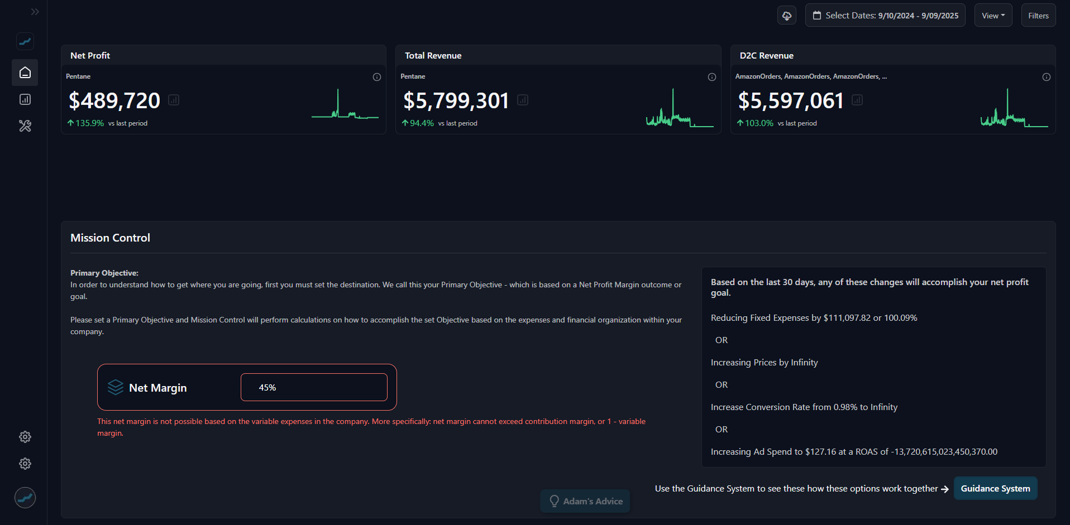Screen dimensions: 1070x525
Task: Click the cloud export icon in the top bar
Action: click(x=786, y=15)
